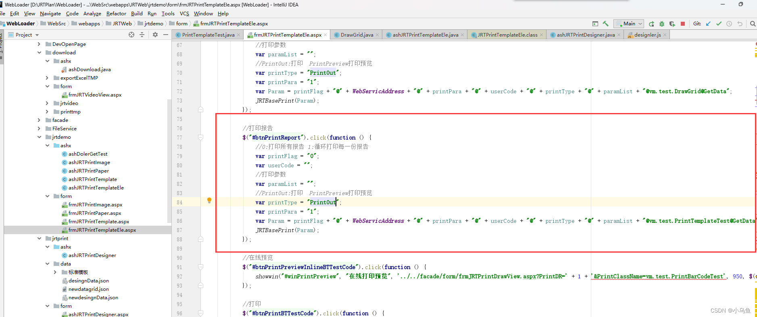757x317 pixels.
Task: Open the VCS menu
Action: [x=184, y=14]
